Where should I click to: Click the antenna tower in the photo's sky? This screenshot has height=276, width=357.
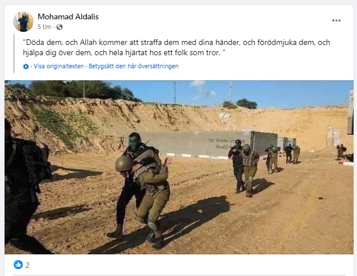point(230,92)
